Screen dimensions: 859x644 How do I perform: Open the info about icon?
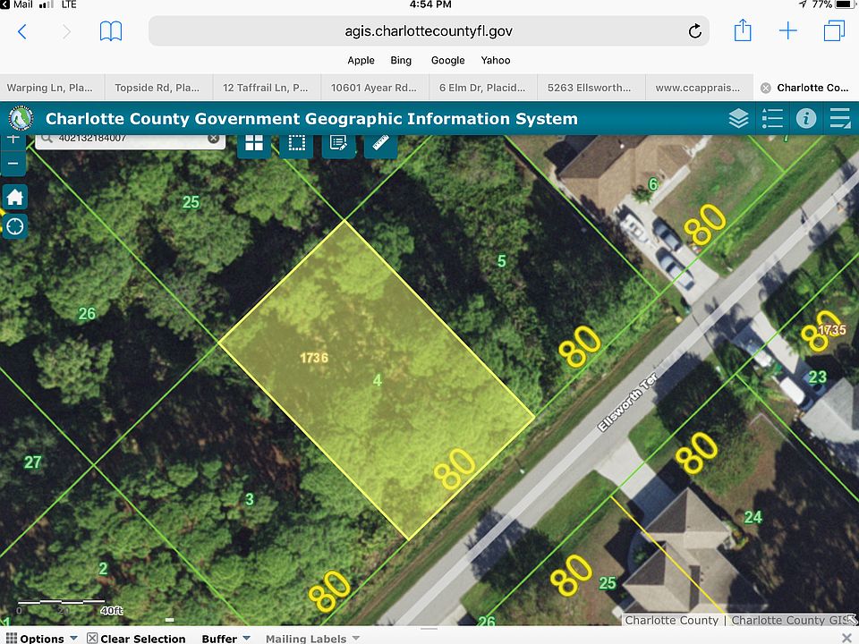[806, 118]
